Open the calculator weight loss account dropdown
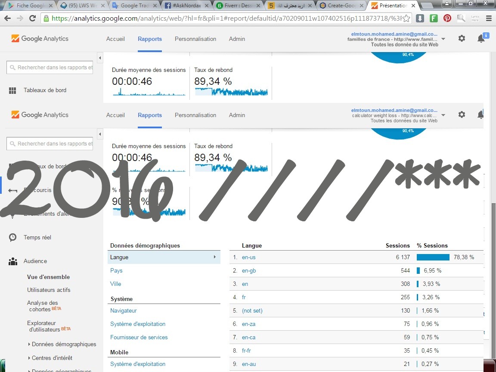 pos(443,115)
